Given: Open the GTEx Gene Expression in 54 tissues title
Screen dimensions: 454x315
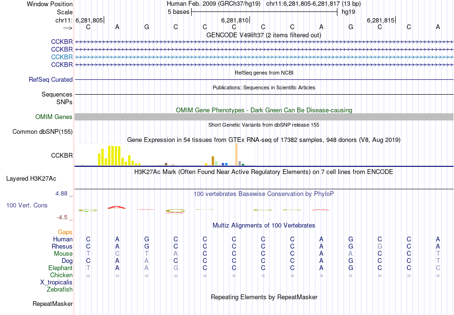Looking at the screenshot, I should [x=264, y=140].
